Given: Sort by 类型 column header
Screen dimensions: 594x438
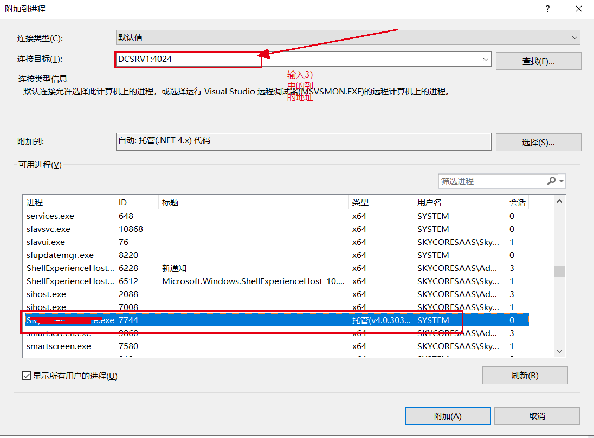Looking at the screenshot, I should point(381,202).
